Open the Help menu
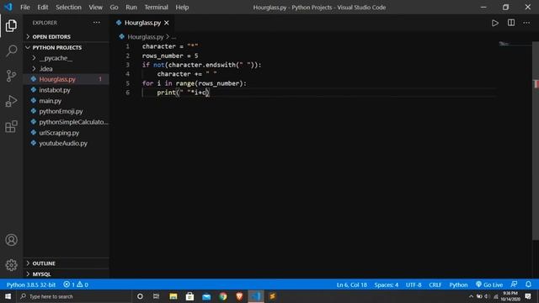 pos(182,8)
